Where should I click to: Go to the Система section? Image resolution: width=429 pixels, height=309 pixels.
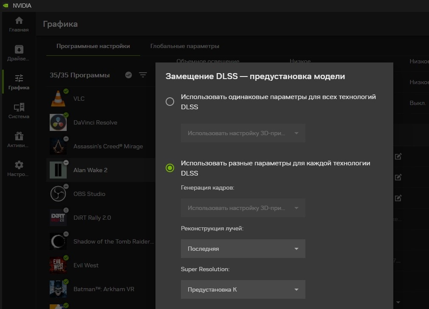tap(19, 111)
